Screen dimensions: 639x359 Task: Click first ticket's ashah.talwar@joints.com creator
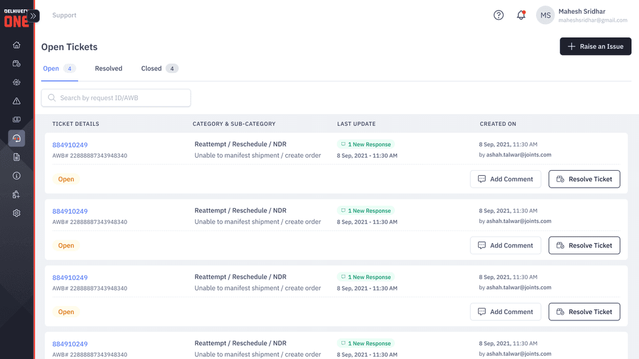coord(519,155)
